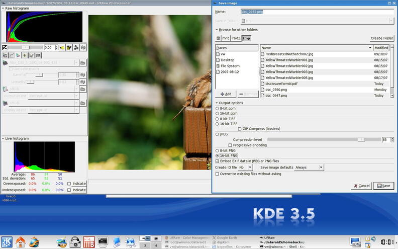Collapse the Browse for other folders section
Viewport: 398px width, 249px height.
point(217,30)
